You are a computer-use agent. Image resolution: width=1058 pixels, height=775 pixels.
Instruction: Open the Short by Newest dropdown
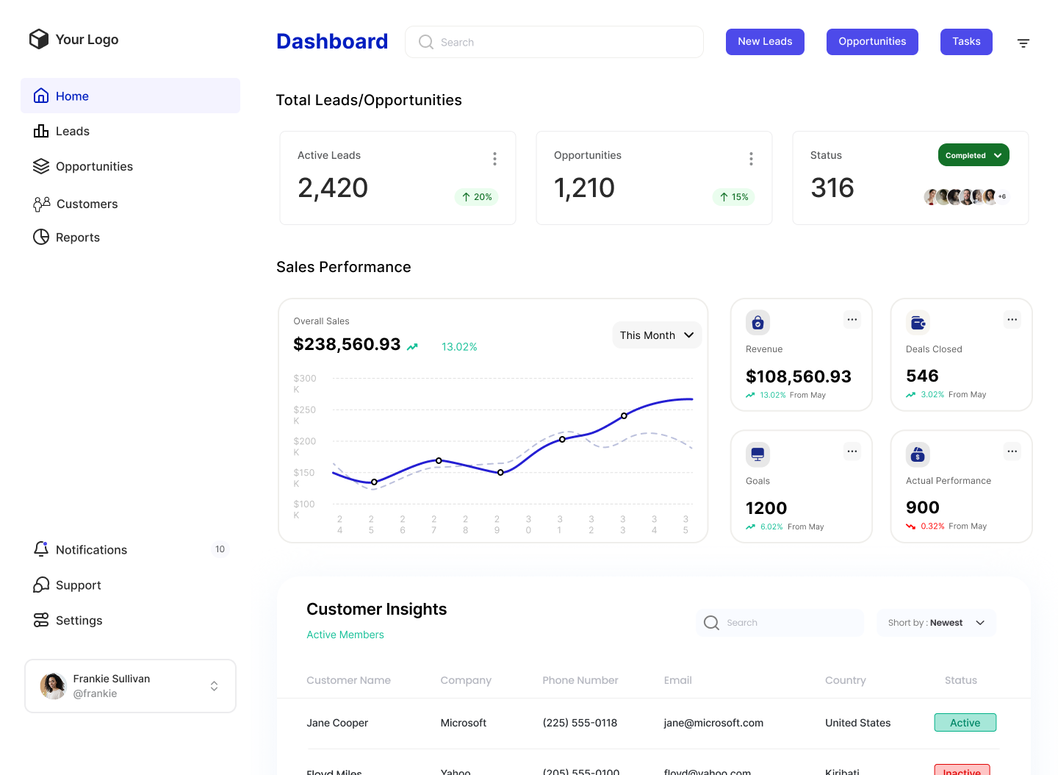point(936,623)
